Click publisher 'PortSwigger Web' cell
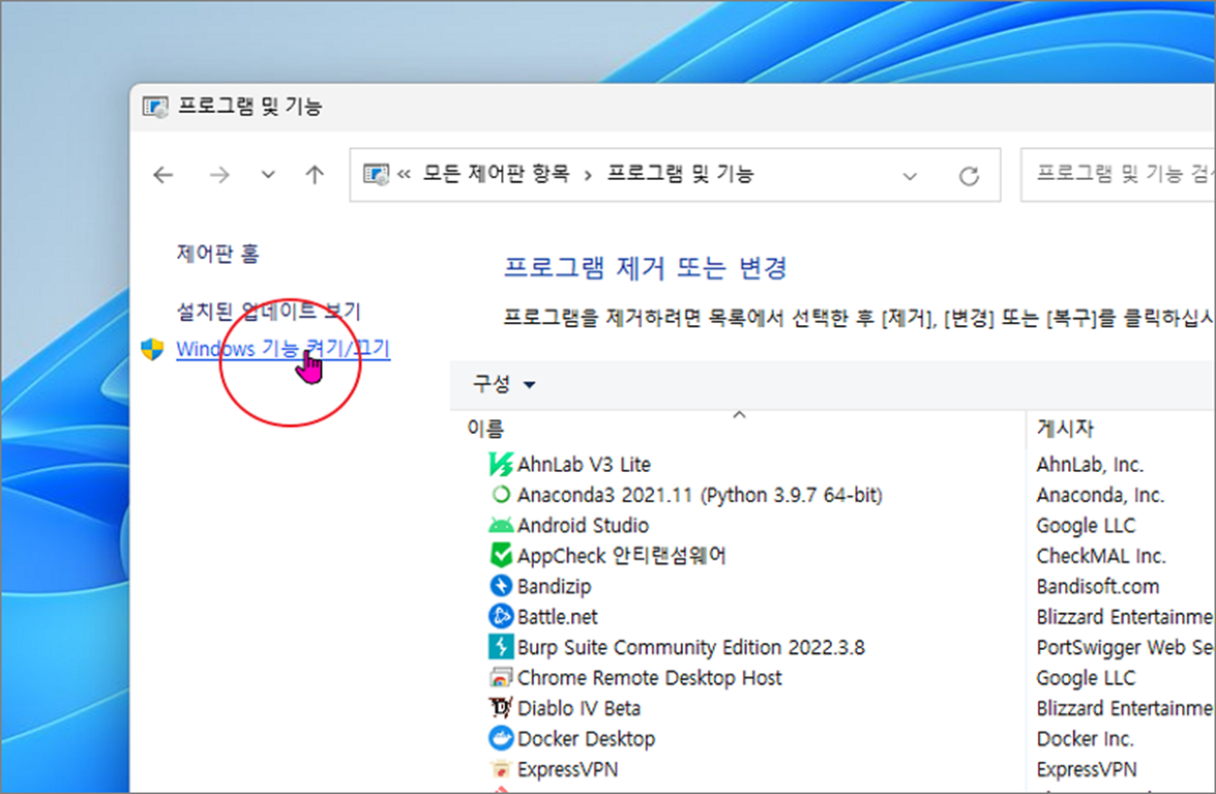 [x=1126, y=648]
